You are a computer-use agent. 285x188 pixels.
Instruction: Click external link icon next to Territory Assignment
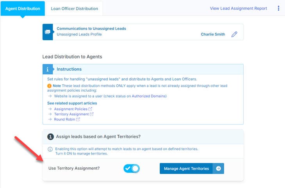92,114
